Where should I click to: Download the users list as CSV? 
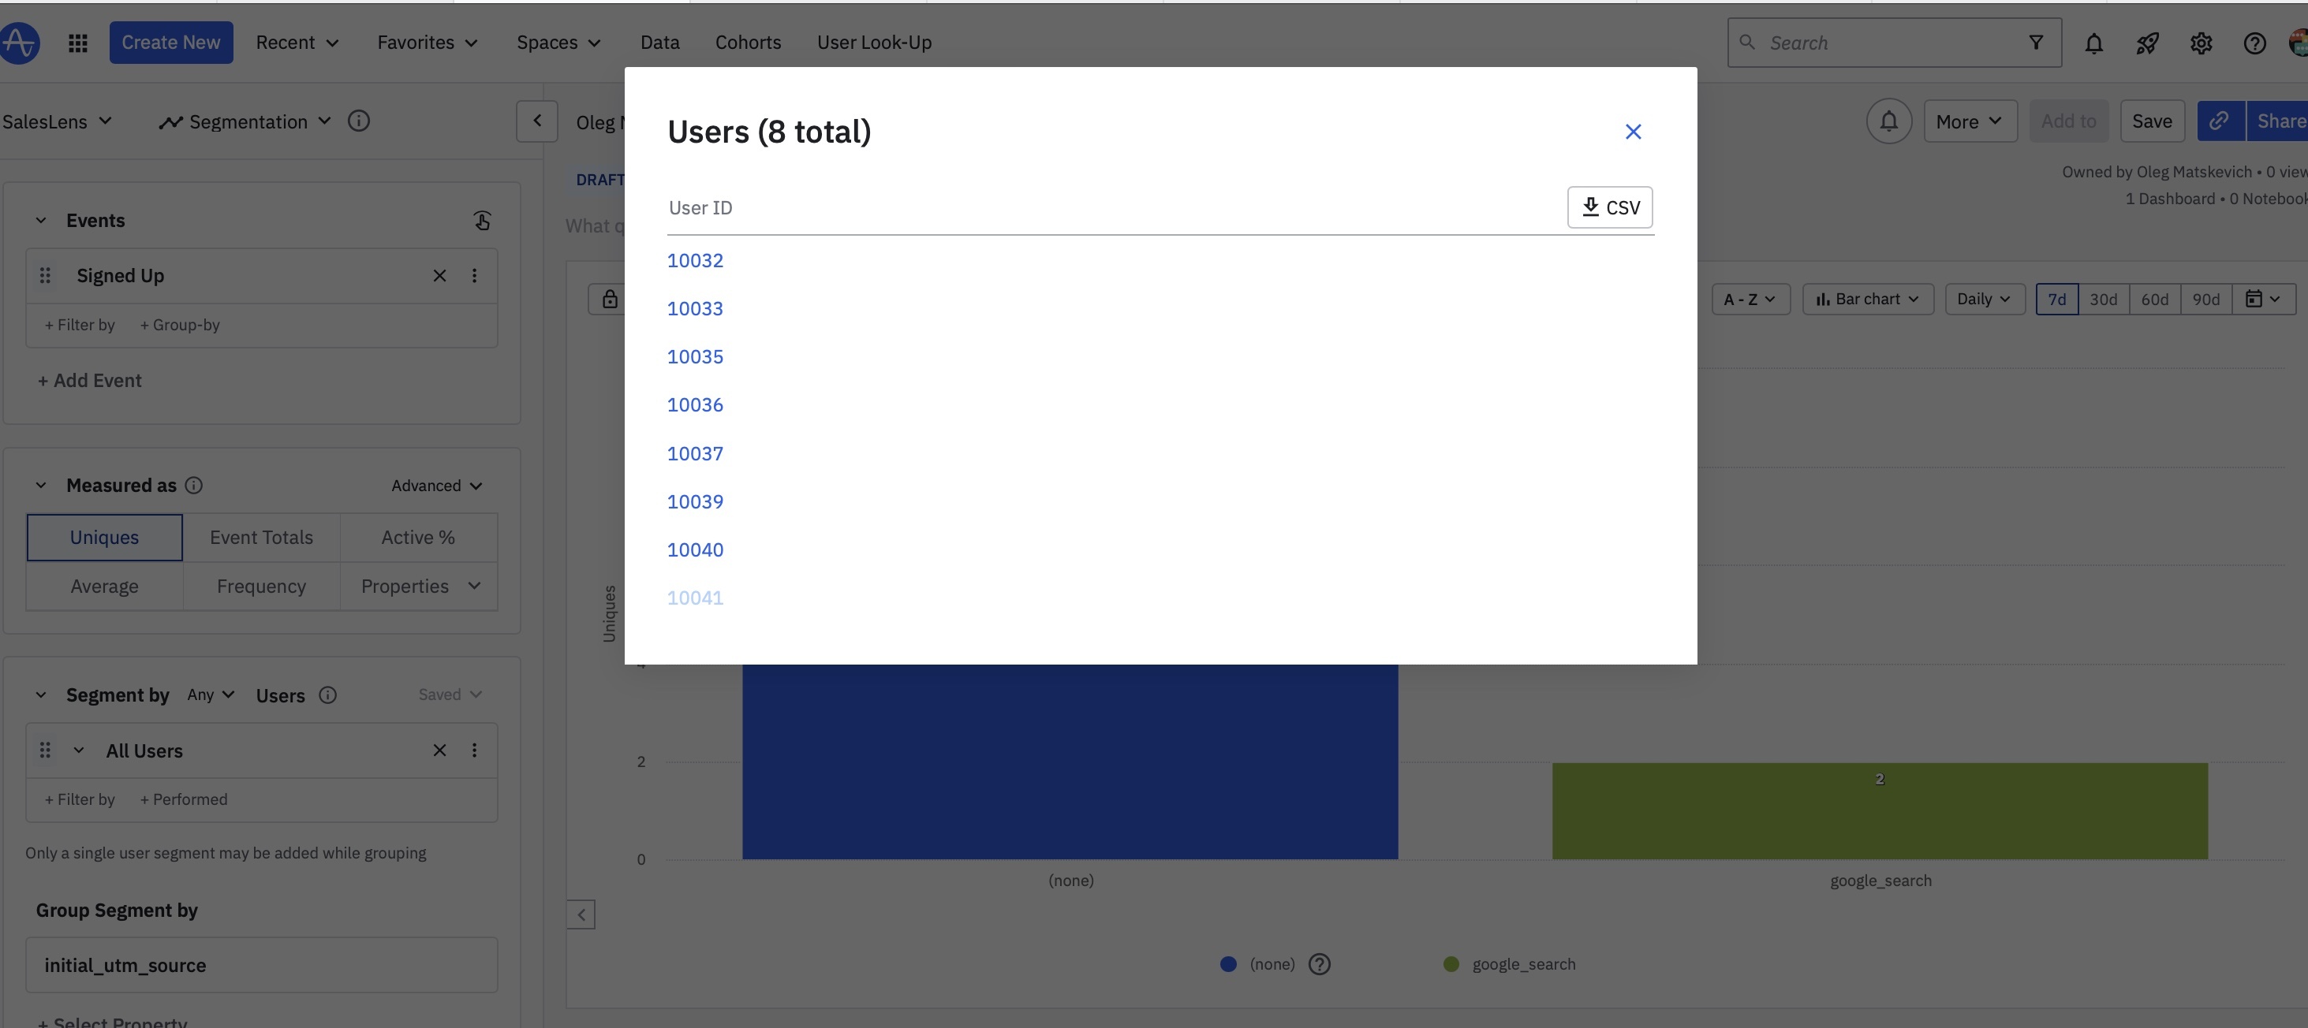pos(1609,207)
